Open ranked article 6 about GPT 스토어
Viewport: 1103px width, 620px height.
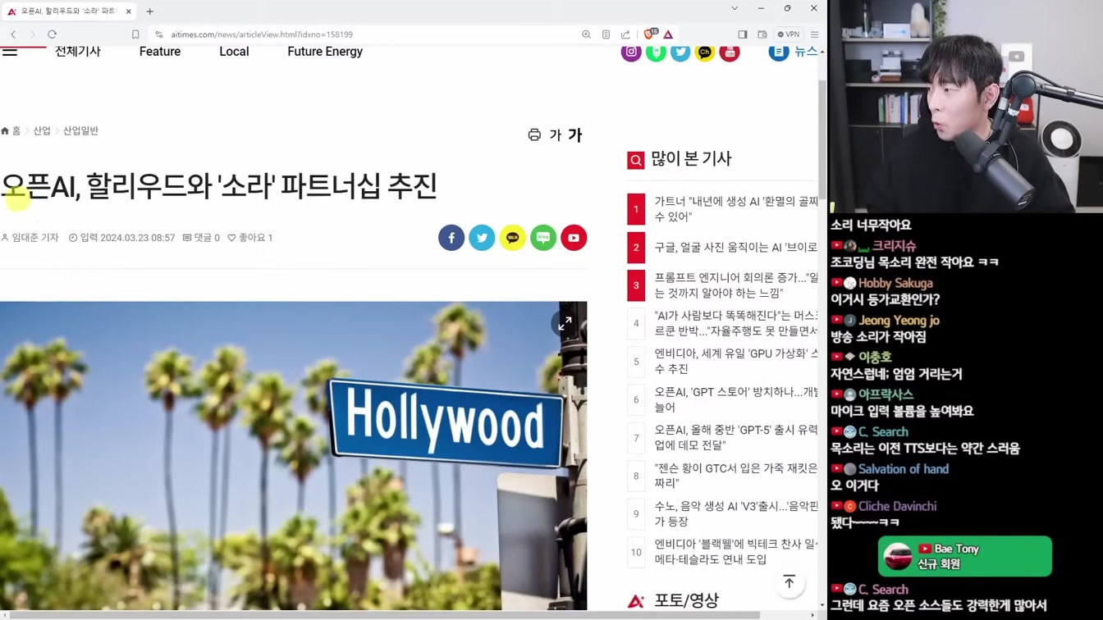pyautogui.click(x=736, y=399)
